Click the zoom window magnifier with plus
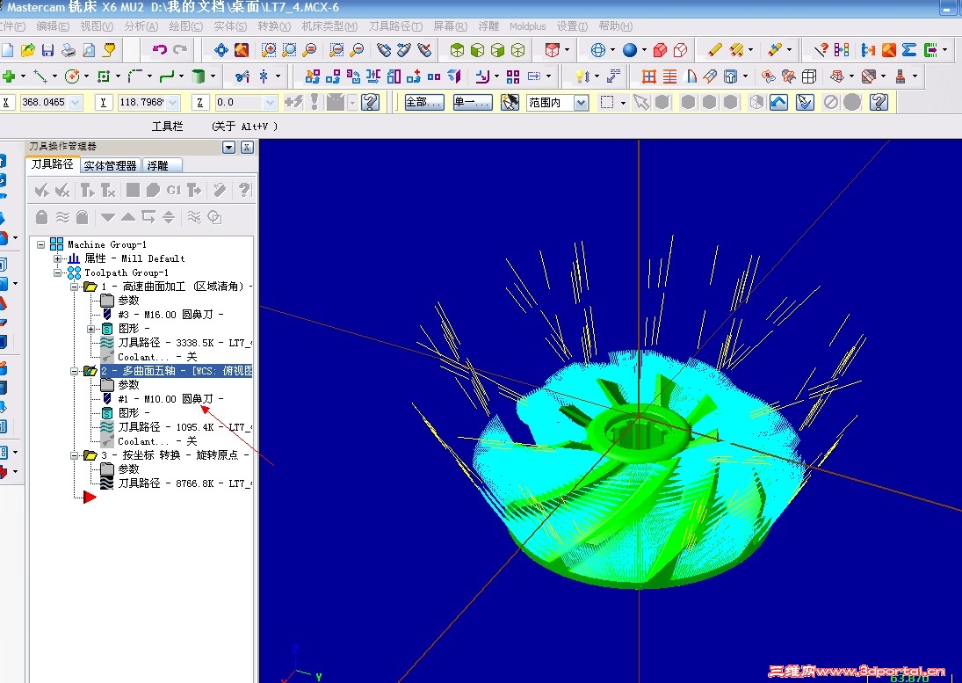The image size is (962, 683). pyautogui.click(x=268, y=50)
